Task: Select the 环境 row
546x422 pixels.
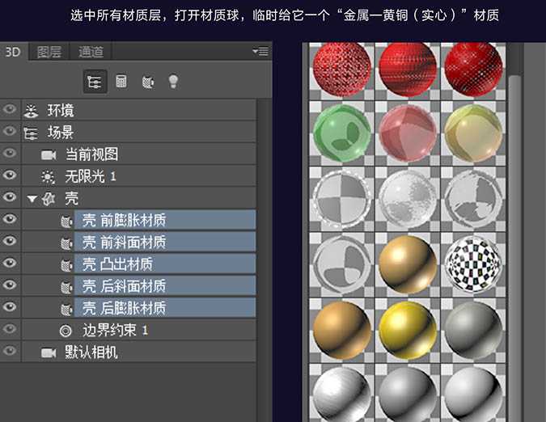Action: point(139,110)
